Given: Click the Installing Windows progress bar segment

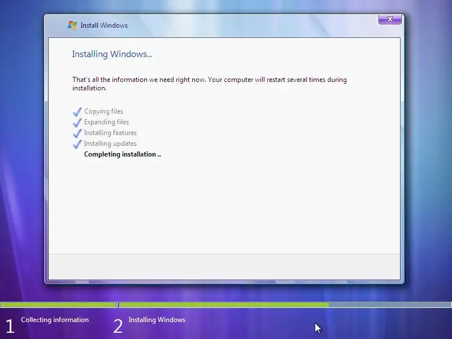Looking at the screenshot, I should click(x=285, y=305).
